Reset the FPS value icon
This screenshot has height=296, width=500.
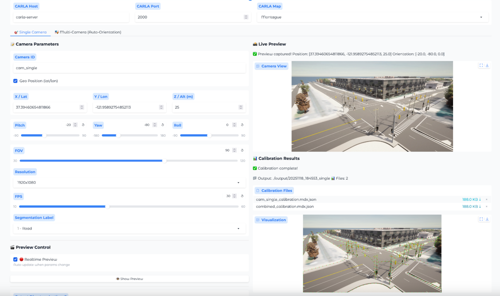click(x=242, y=196)
